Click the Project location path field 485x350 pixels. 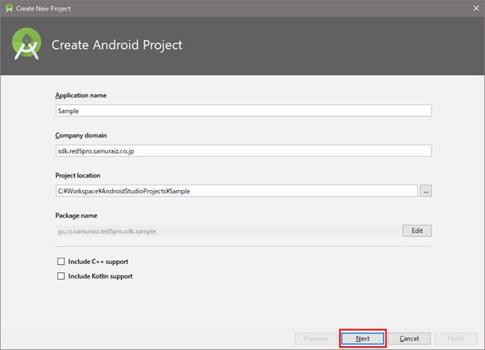pyautogui.click(x=237, y=191)
